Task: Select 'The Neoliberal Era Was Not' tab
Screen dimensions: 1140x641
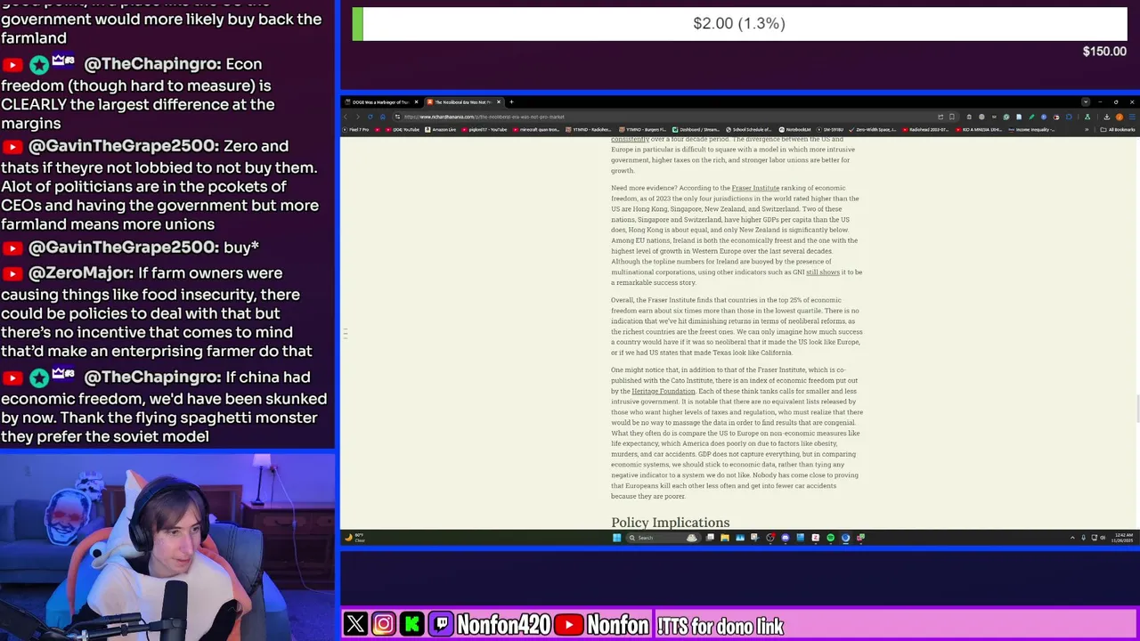Action: tap(462, 101)
